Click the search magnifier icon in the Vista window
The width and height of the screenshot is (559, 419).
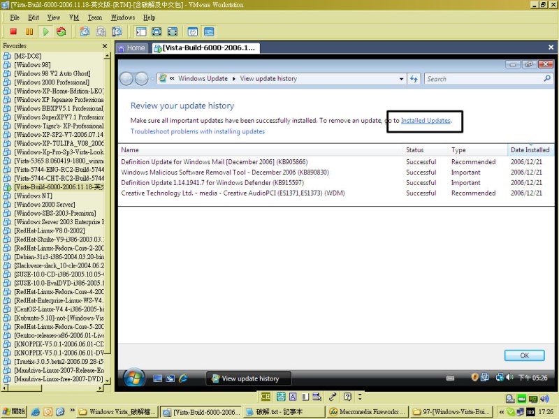tap(547, 78)
